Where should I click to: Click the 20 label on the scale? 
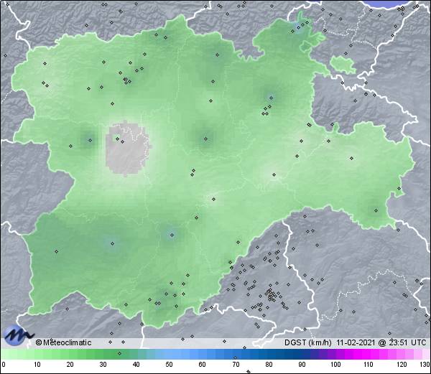[70, 365]
